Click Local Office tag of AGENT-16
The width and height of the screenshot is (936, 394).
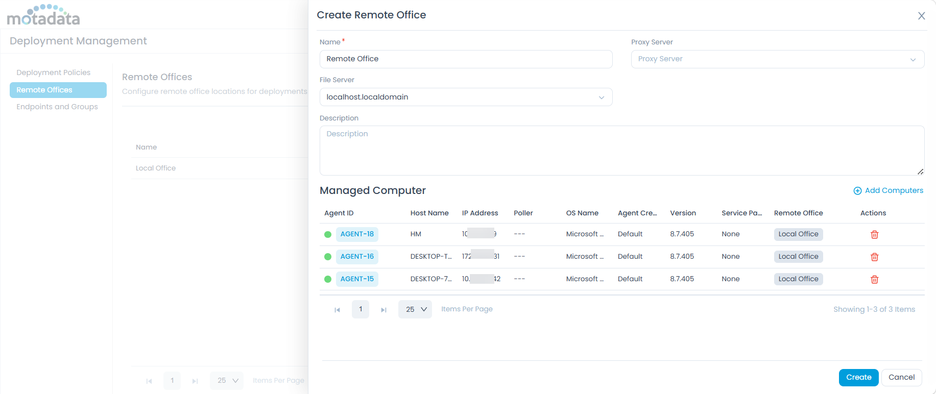coord(798,257)
